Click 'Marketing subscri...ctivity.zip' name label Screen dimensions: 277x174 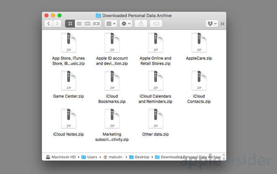(x=112, y=137)
